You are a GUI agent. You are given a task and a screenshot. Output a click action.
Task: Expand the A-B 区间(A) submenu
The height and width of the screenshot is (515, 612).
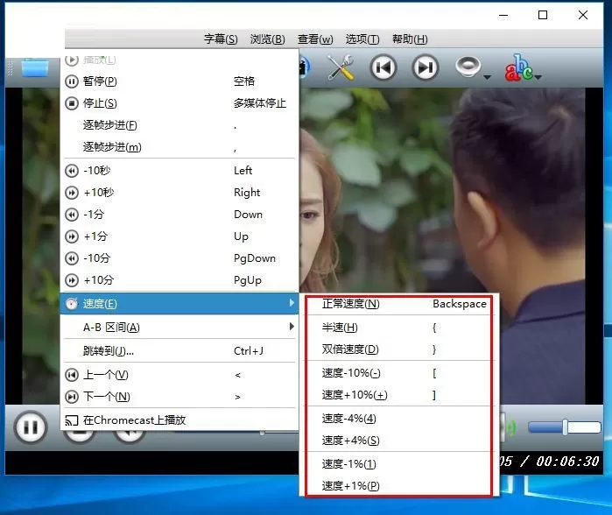[179, 328]
